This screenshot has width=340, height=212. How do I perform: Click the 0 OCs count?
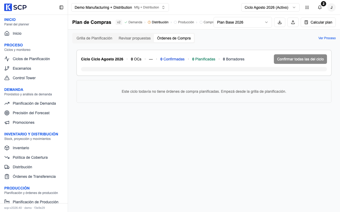tap(136, 59)
